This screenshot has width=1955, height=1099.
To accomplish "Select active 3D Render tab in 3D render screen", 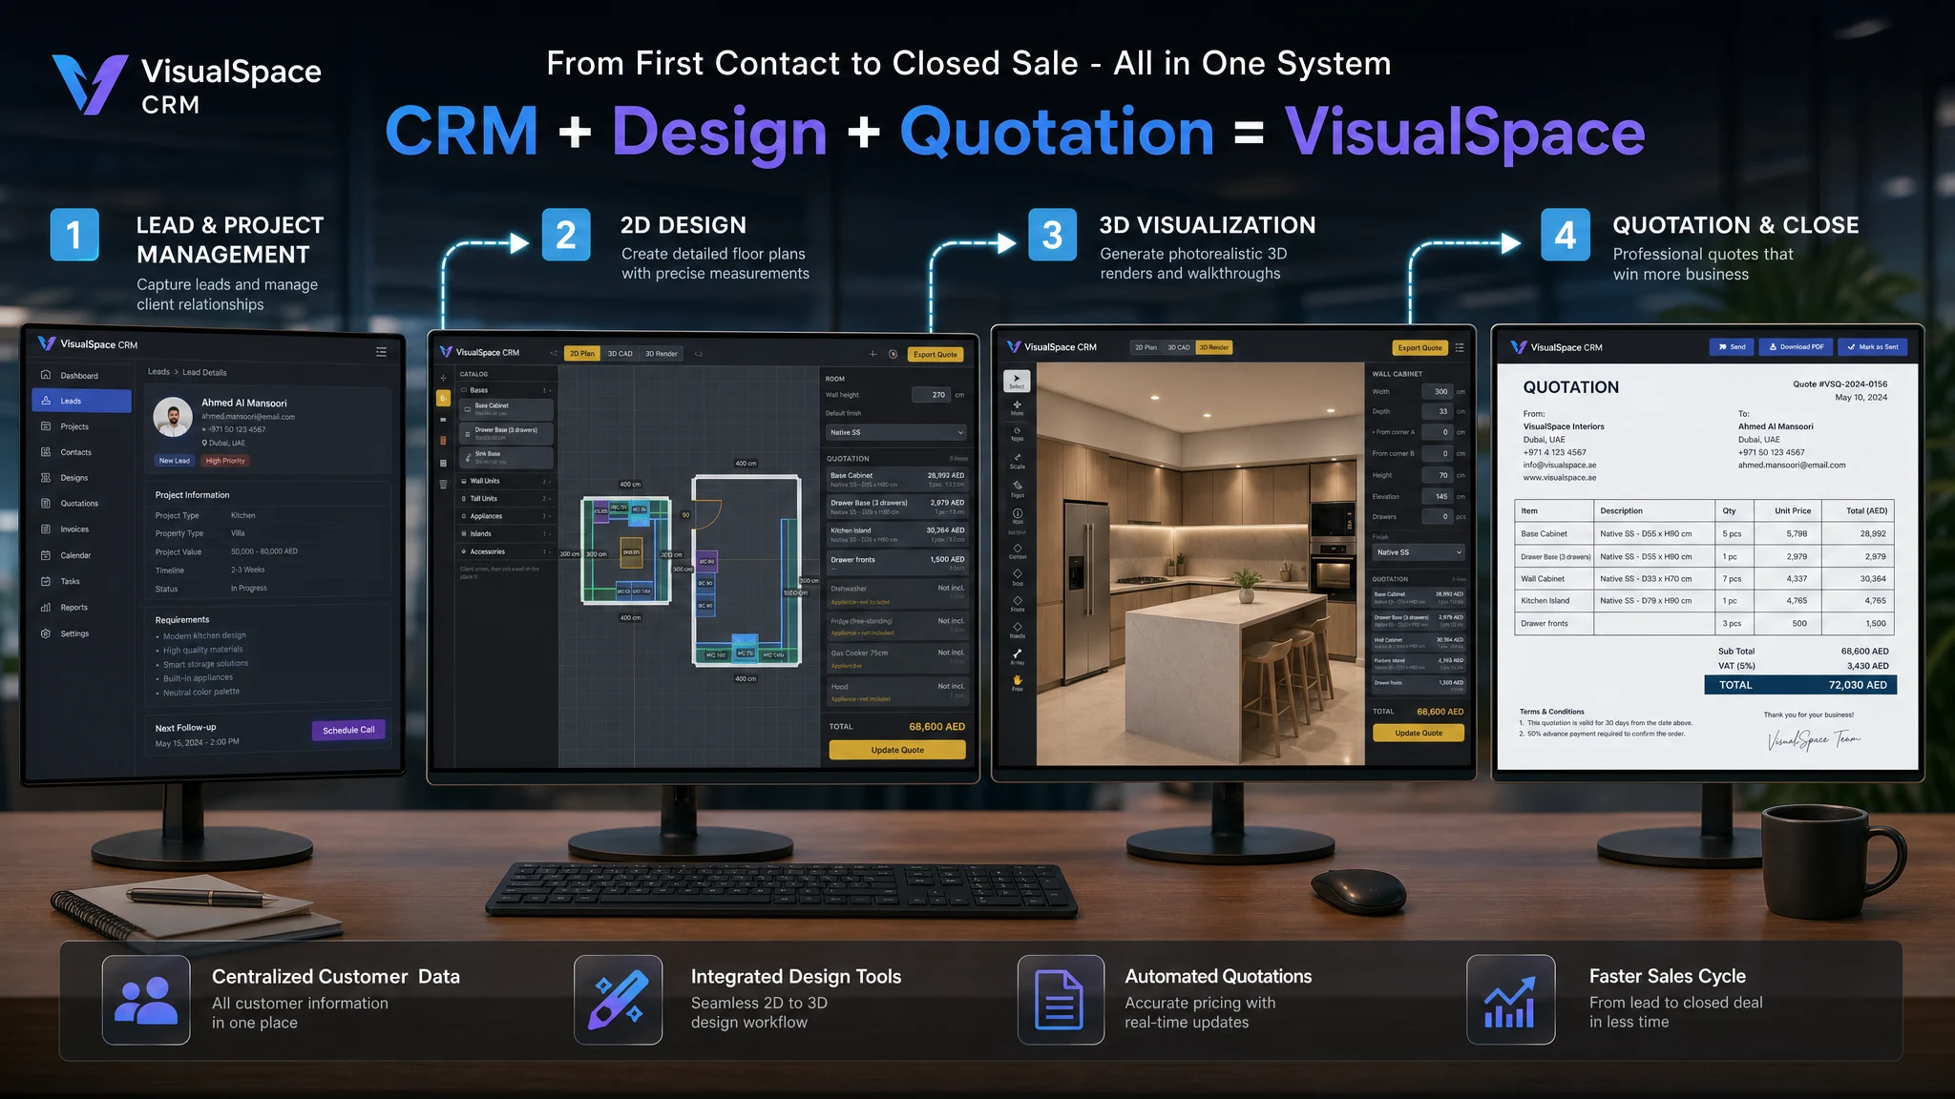I will [1214, 347].
